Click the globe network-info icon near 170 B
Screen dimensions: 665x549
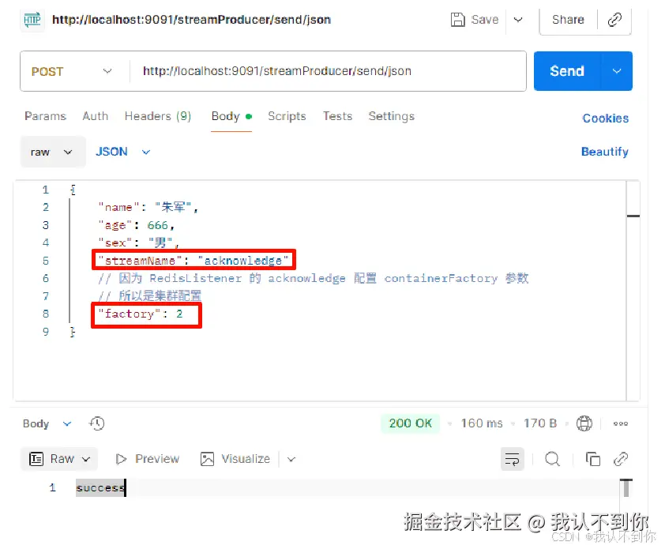(x=584, y=423)
